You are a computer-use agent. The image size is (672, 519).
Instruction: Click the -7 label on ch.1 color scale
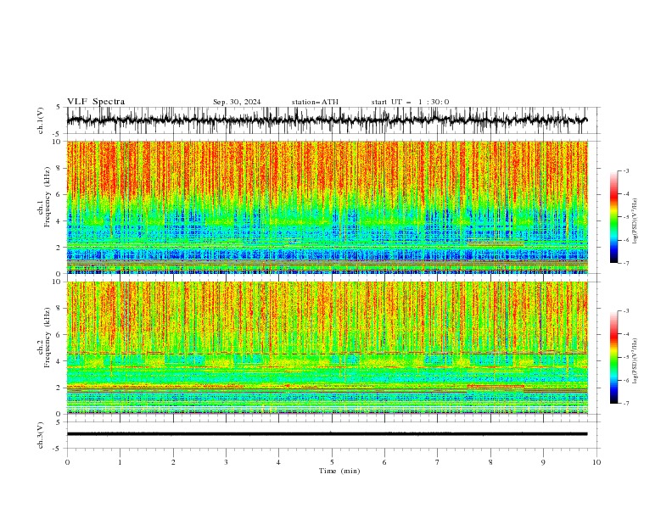click(x=626, y=263)
